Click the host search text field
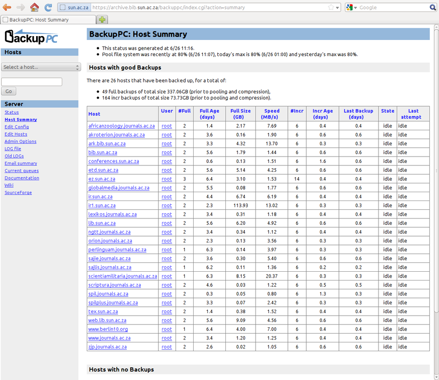This screenshot has width=439, height=380. [32, 82]
